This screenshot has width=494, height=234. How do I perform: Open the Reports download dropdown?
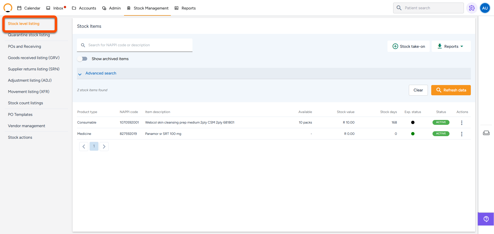coord(451,46)
